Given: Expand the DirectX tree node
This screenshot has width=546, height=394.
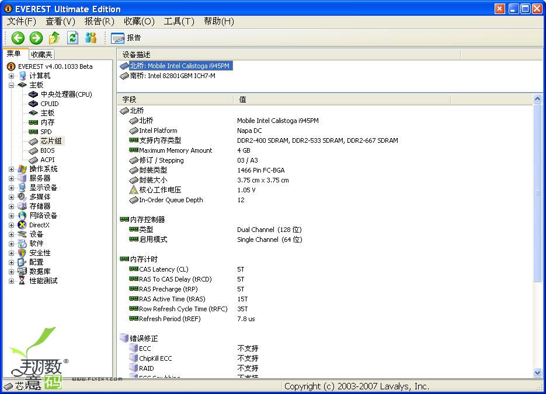Looking at the screenshot, I should 12,225.
